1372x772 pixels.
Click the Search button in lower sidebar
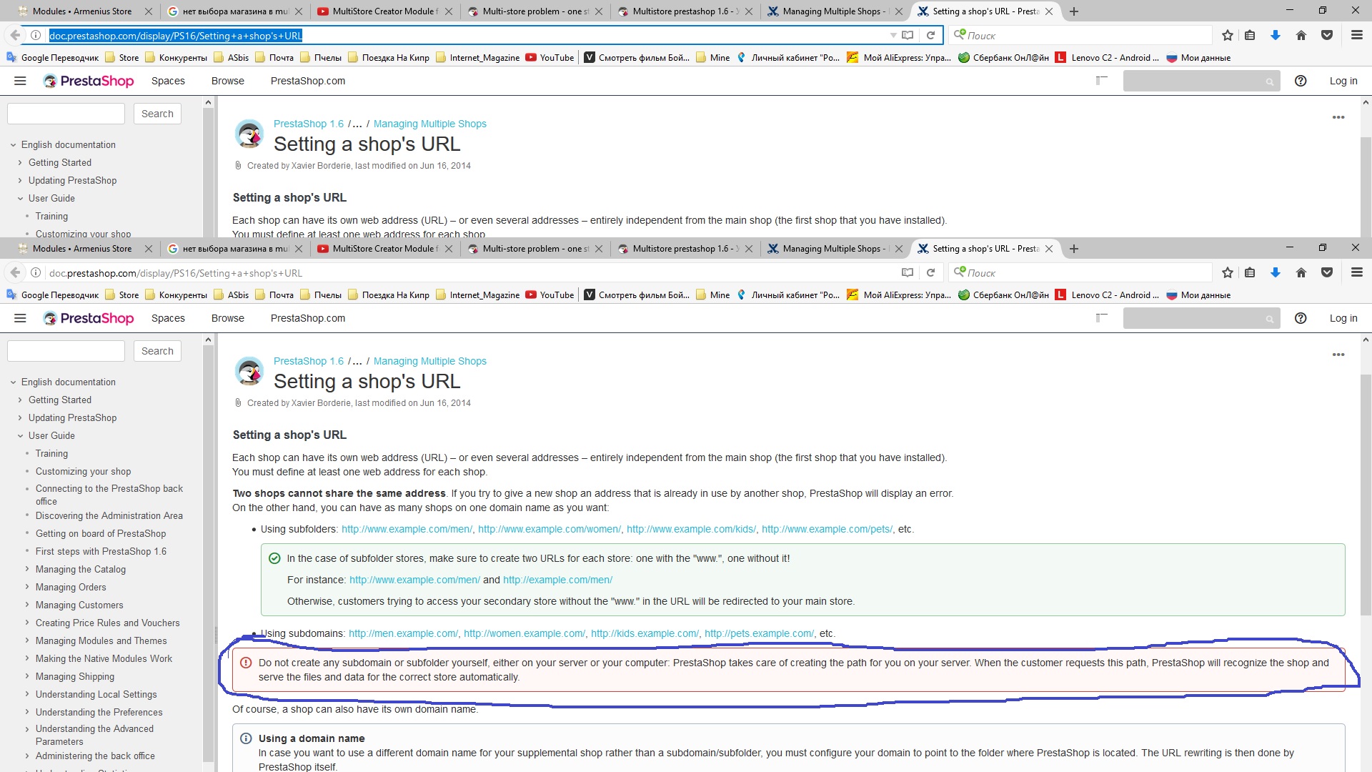(157, 351)
